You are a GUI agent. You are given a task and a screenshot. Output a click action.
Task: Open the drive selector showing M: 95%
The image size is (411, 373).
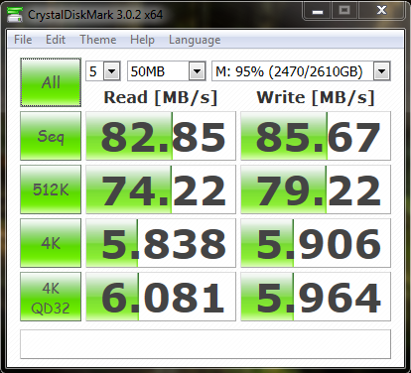(301, 71)
